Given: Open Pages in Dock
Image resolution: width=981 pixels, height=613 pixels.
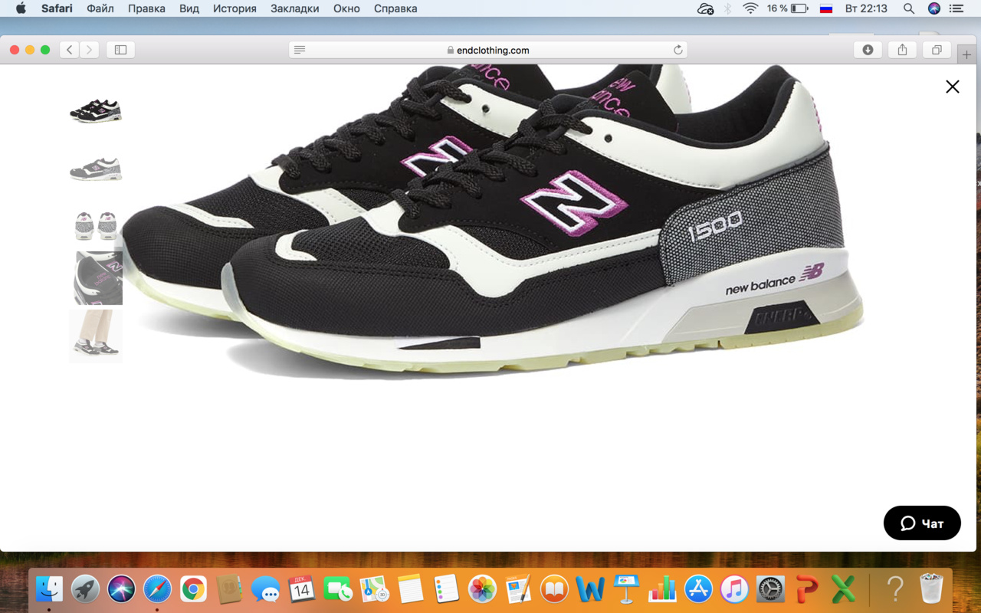Looking at the screenshot, I should (518, 588).
